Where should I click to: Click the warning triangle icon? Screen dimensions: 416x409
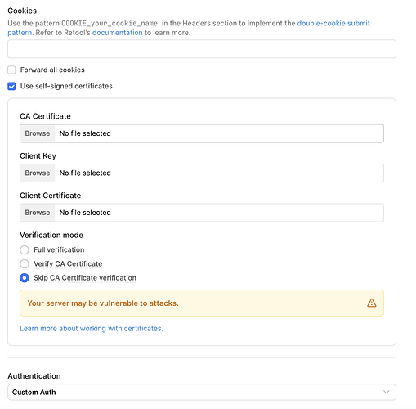click(372, 303)
